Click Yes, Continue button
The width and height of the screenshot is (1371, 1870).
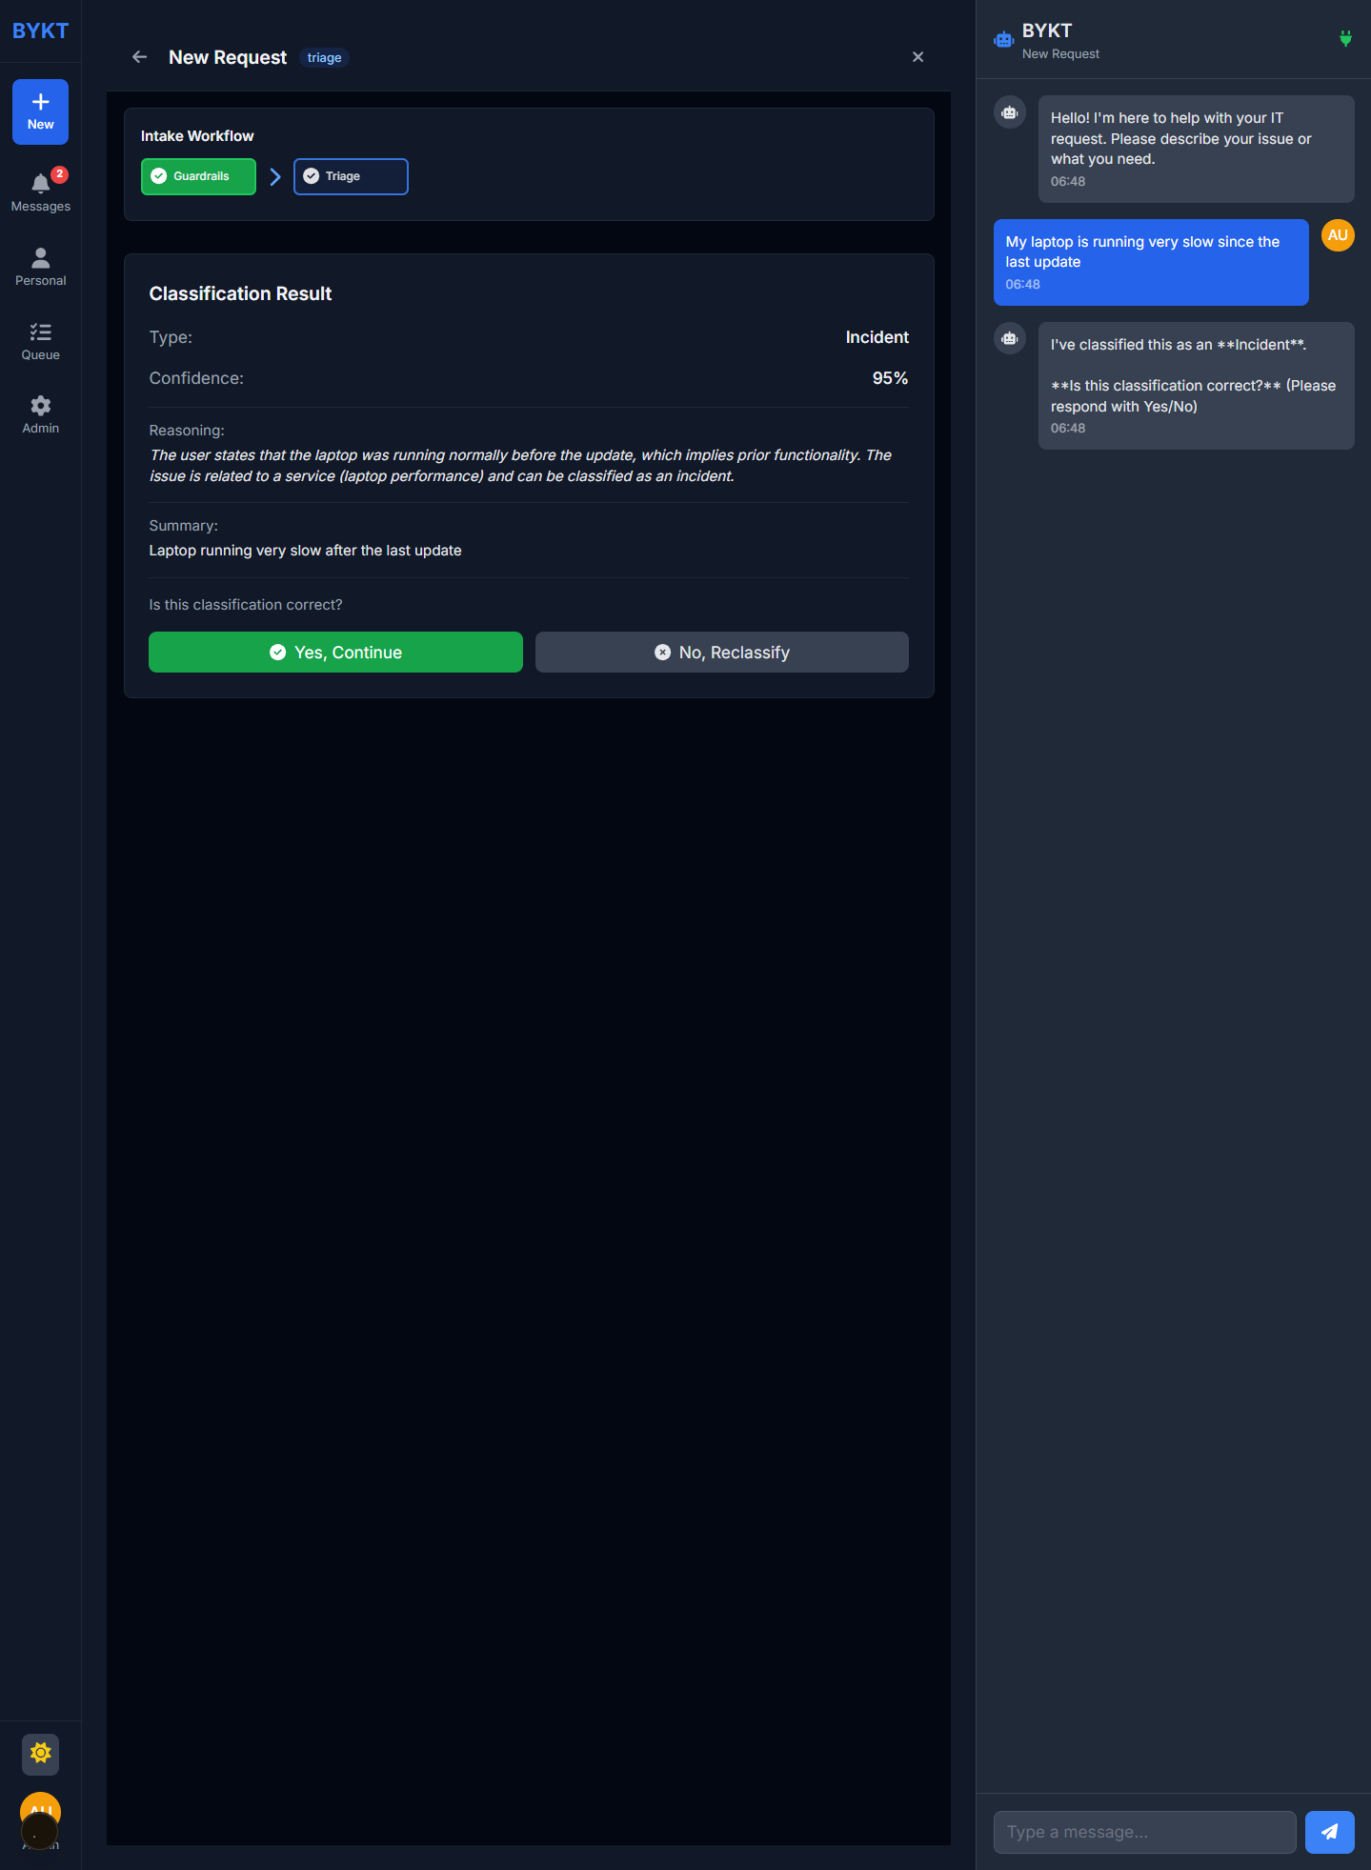pos(335,653)
